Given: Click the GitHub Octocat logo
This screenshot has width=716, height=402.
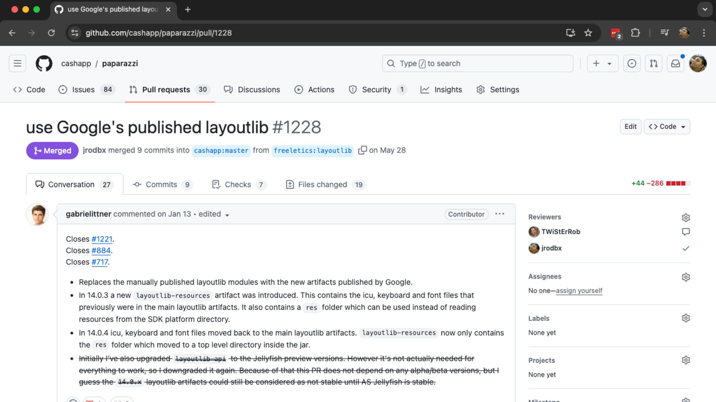Looking at the screenshot, I should point(44,63).
